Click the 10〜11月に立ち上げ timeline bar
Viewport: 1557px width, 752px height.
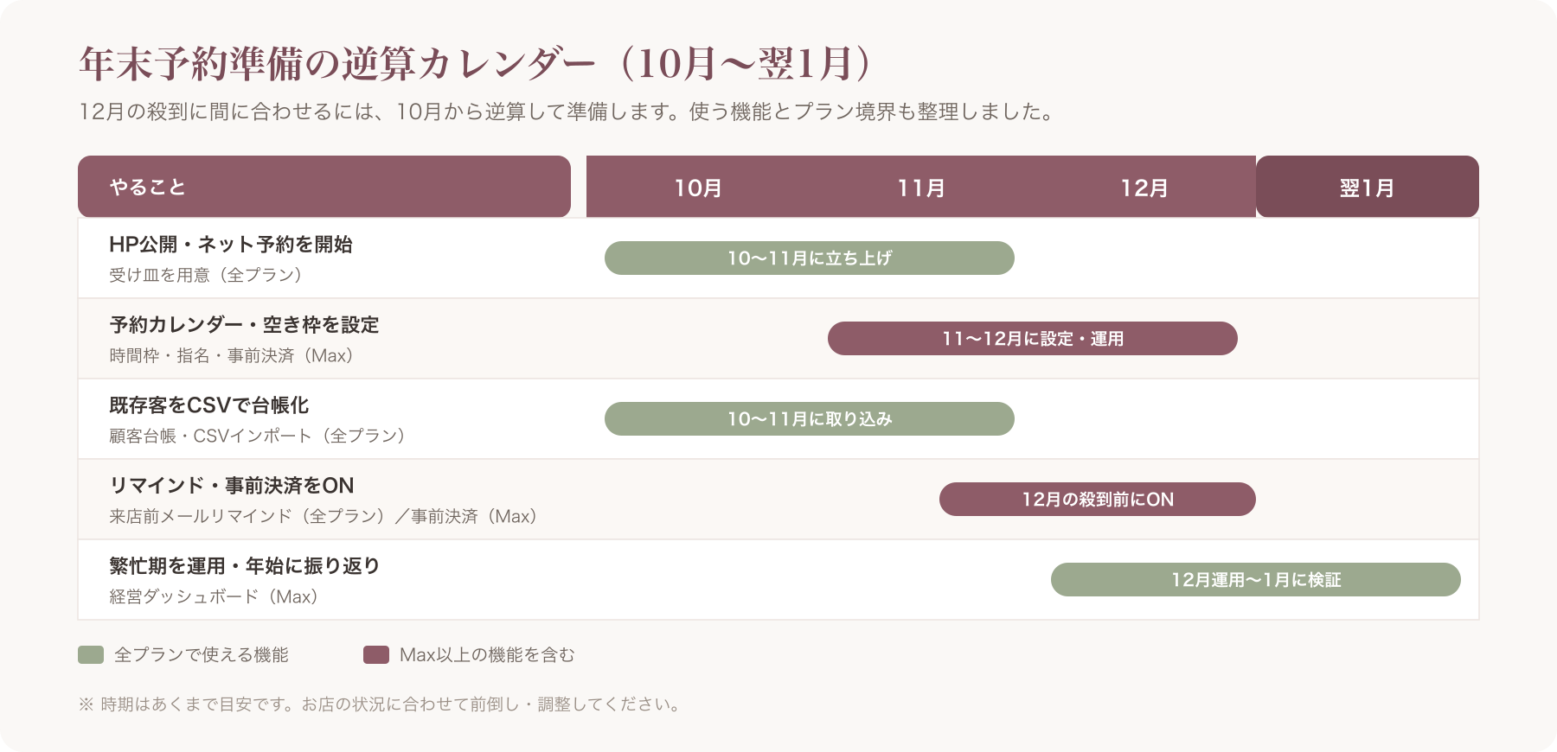(810, 258)
